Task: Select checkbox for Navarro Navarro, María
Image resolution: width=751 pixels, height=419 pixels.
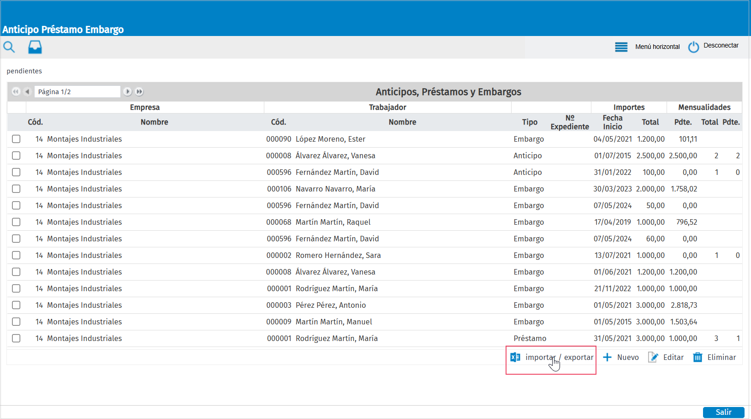Action: [x=16, y=189]
